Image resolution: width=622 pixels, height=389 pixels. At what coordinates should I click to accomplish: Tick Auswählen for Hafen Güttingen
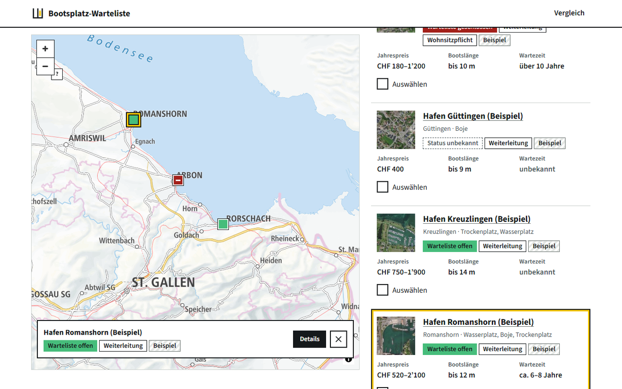tap(383, 187)
